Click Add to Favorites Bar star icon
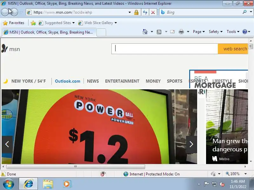 click(33, 23)
